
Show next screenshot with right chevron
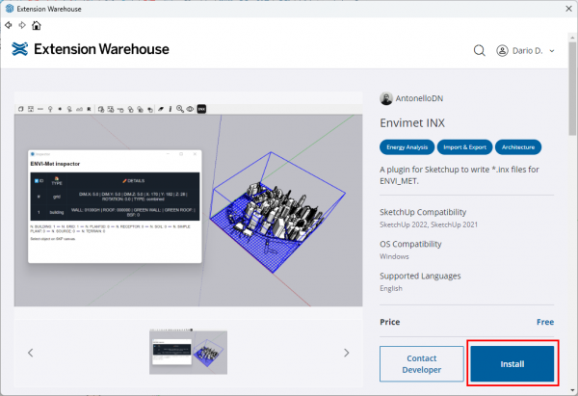pos(346,353)
